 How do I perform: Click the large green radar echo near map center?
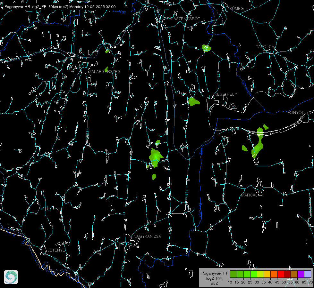(x=156, y=158)
